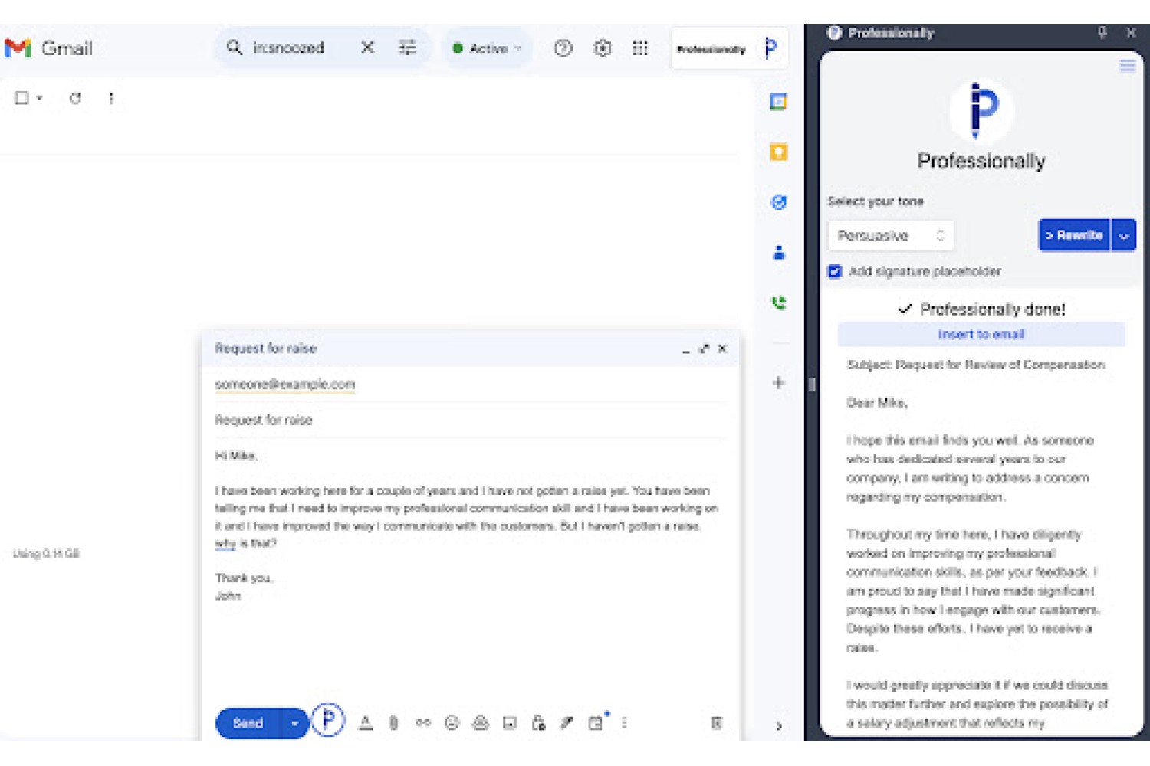Open the Active status dropdown

(488, 48)
